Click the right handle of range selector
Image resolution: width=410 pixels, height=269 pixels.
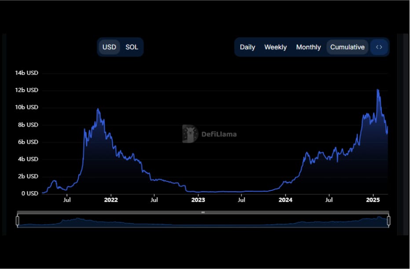point(388,220)
